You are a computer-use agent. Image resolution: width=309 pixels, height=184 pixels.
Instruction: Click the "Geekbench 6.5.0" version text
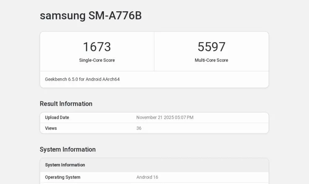[x=61, y=79]
